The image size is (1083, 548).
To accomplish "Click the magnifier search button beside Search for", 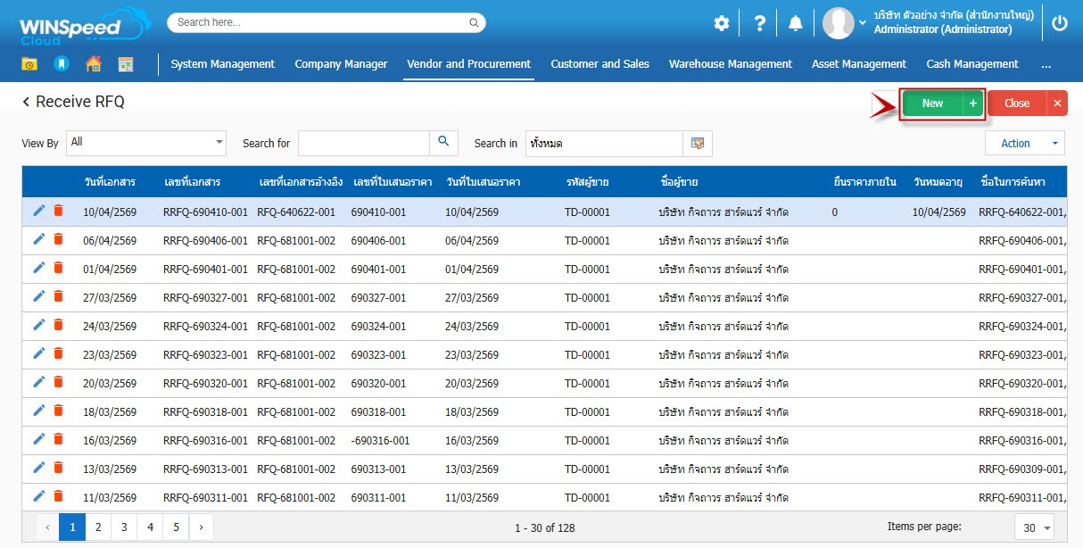I will (443, 143).
